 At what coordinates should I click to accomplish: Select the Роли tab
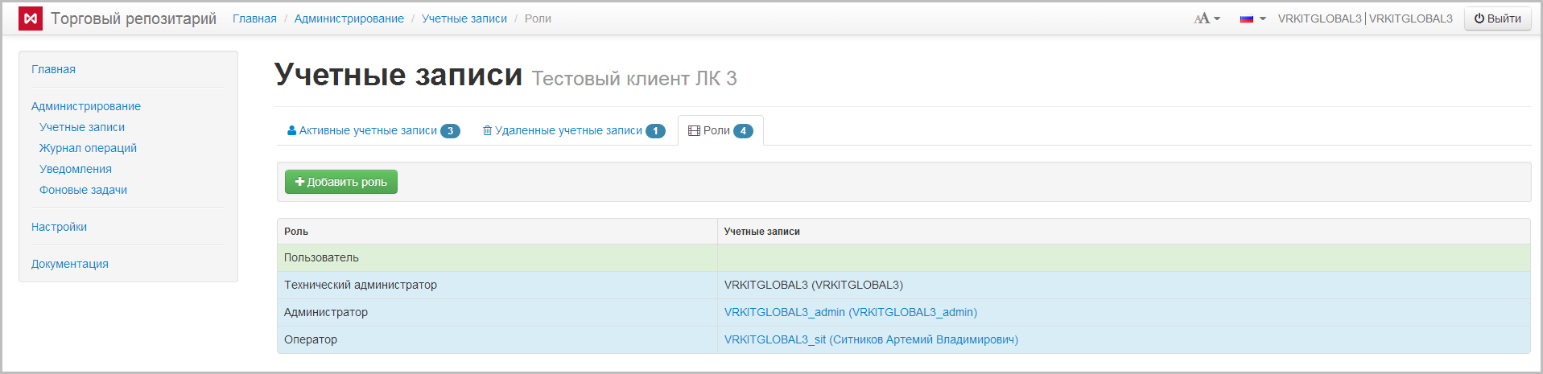[720, 130]
